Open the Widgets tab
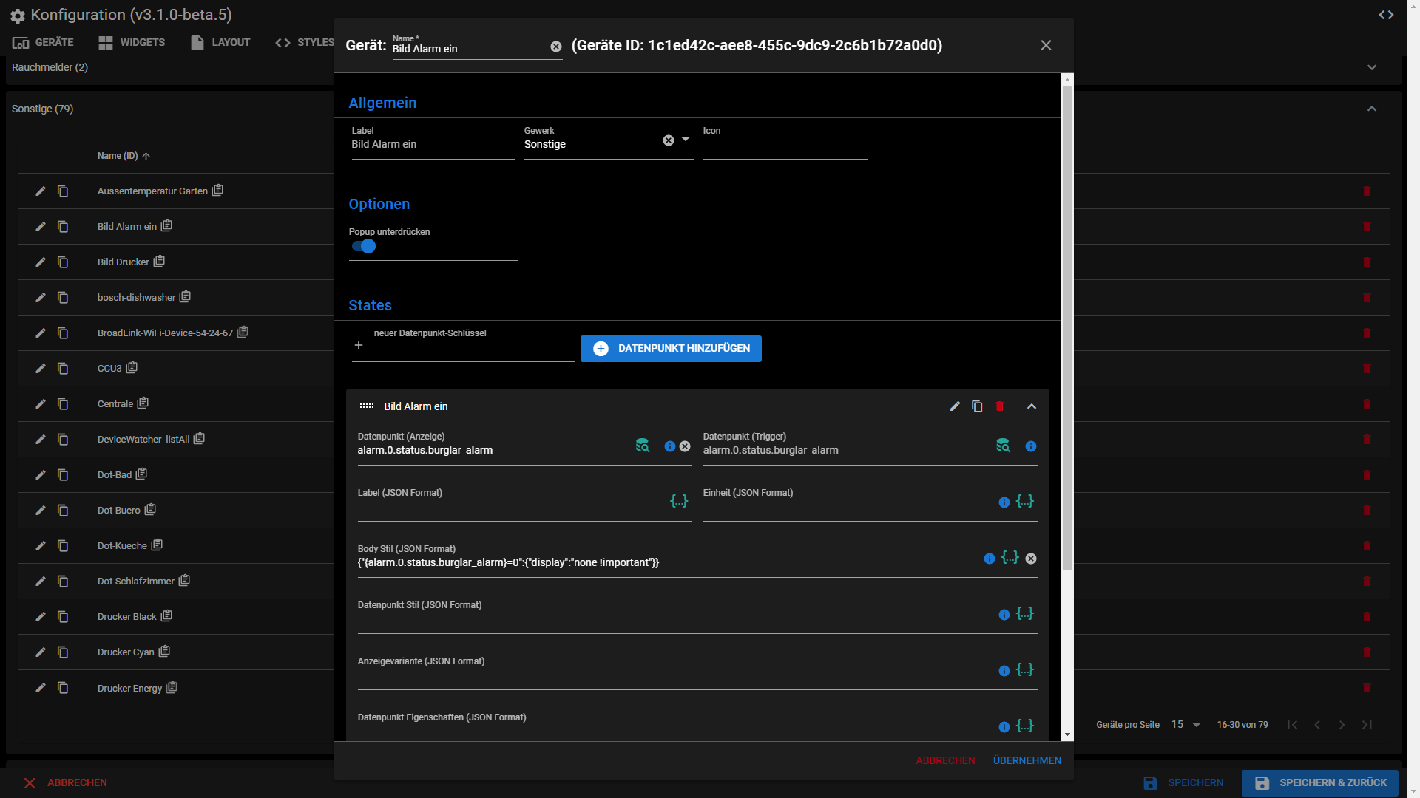 pos(132,42)
